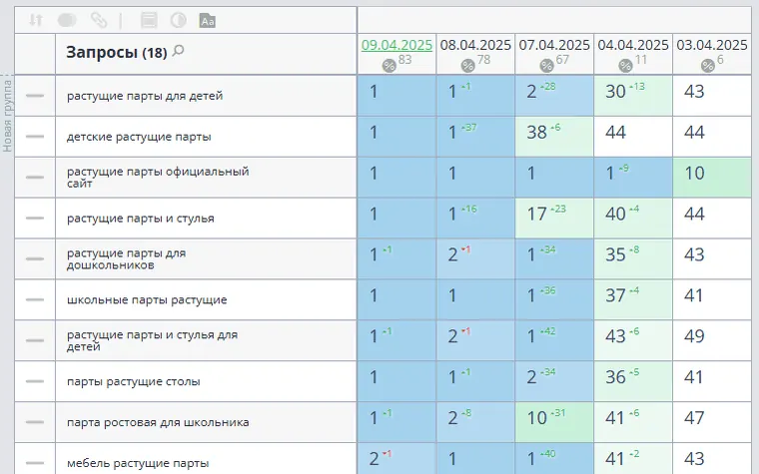
Task: Click percent icon under 09.04.2025
Action: pos(388,65)
